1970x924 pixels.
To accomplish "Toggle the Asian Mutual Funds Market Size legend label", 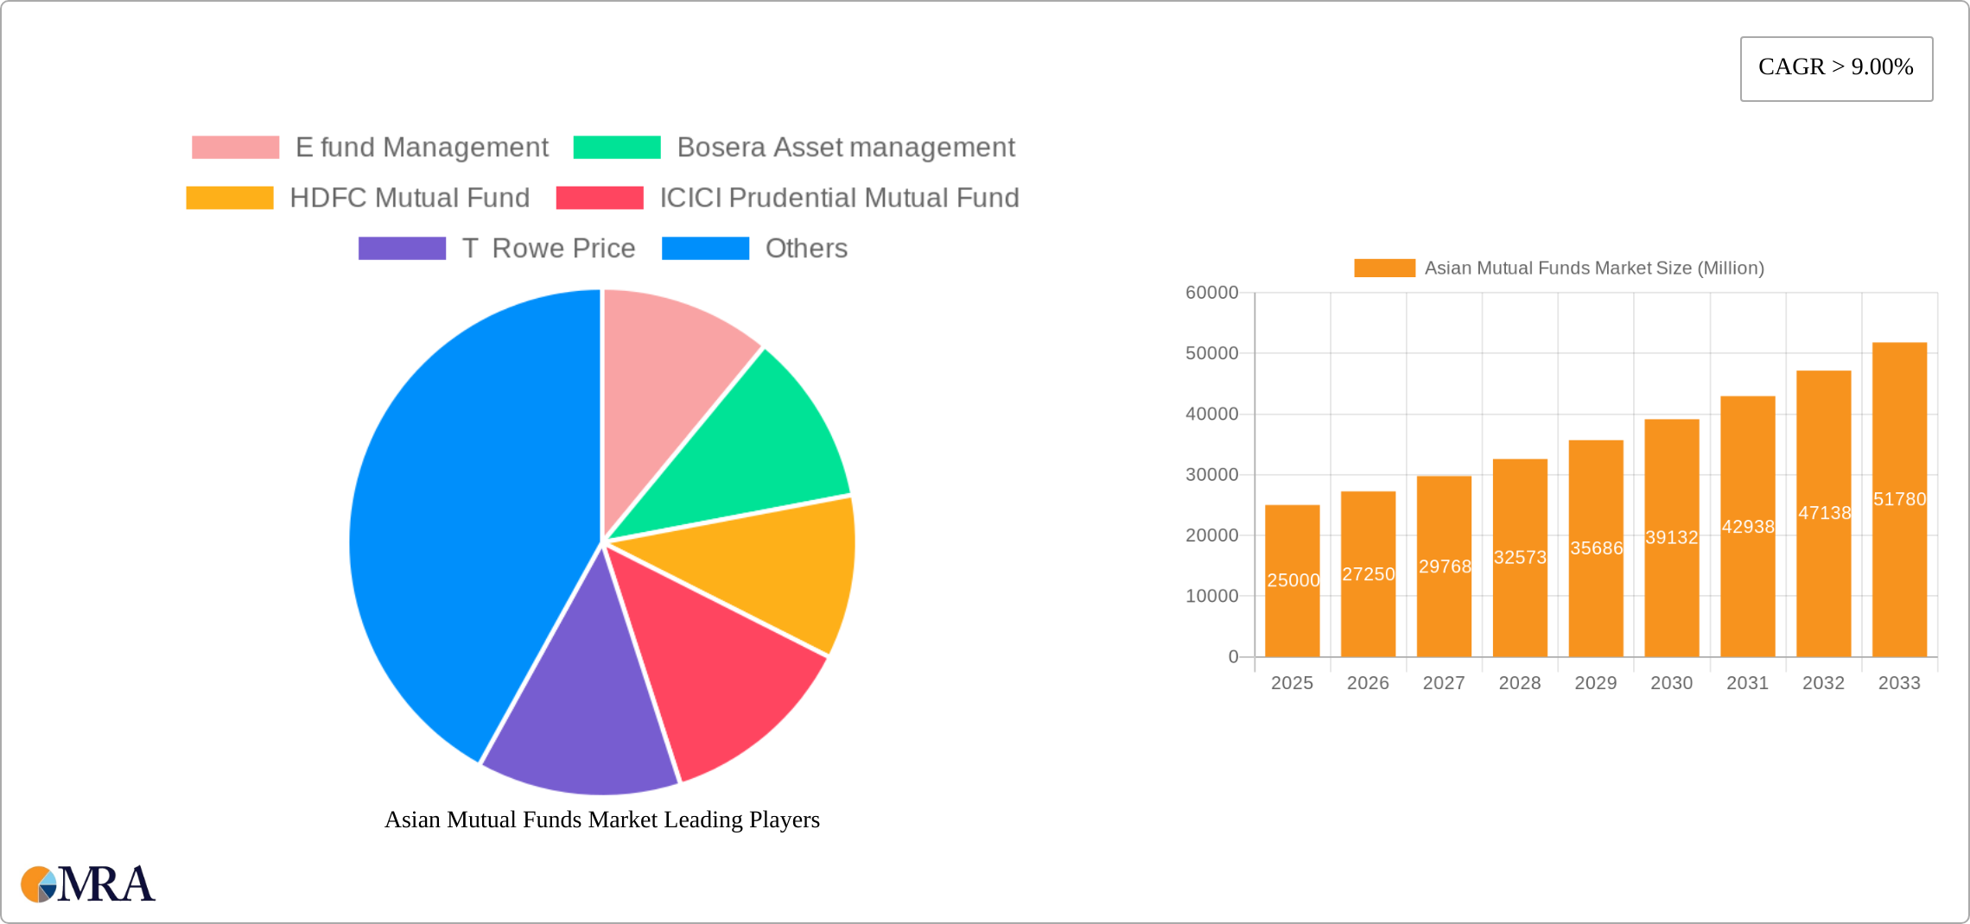I will click(1594, 269).
